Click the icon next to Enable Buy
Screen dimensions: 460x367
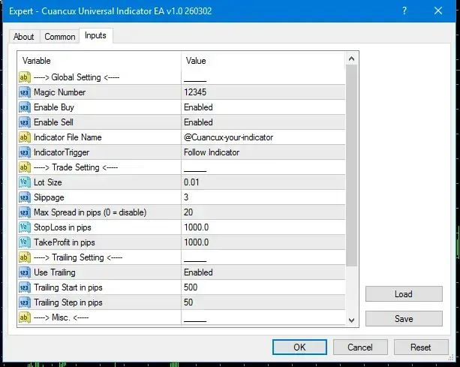[x=24, y=107]
